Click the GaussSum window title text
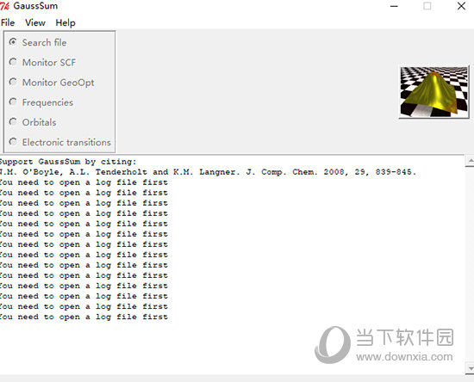The width and height of the screenshot is (474, 382). [35, 6]
